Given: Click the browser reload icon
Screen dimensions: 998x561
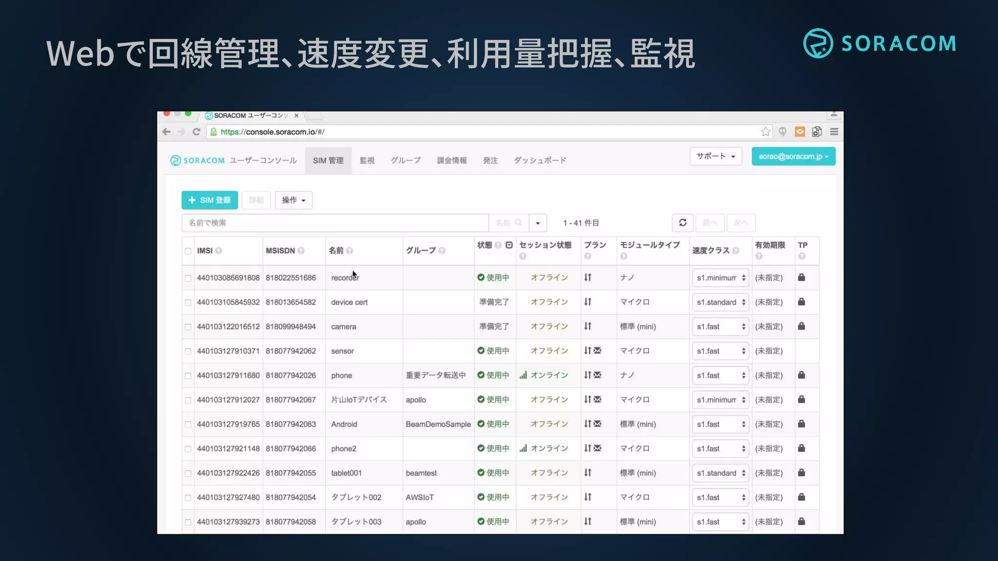Looking at the screenshot, I should click(x=196, y=131).
